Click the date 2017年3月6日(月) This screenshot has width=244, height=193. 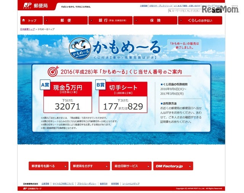pyautogui.click(x=172, y=94)
